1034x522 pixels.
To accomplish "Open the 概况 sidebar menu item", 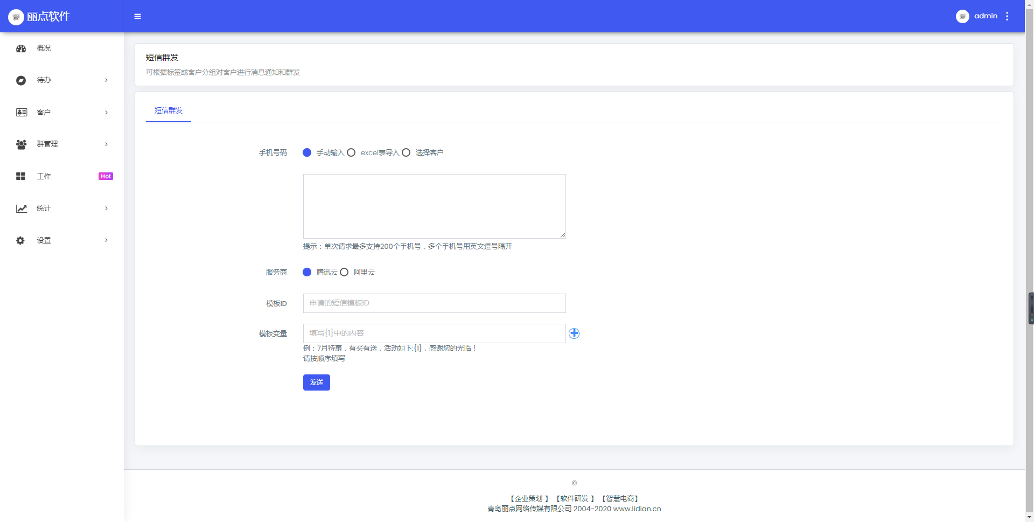I will pos(62,48).
